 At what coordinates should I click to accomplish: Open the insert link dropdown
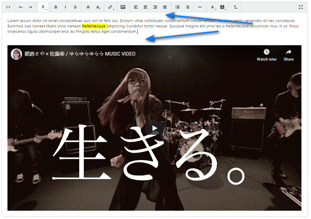click(111, 7)
